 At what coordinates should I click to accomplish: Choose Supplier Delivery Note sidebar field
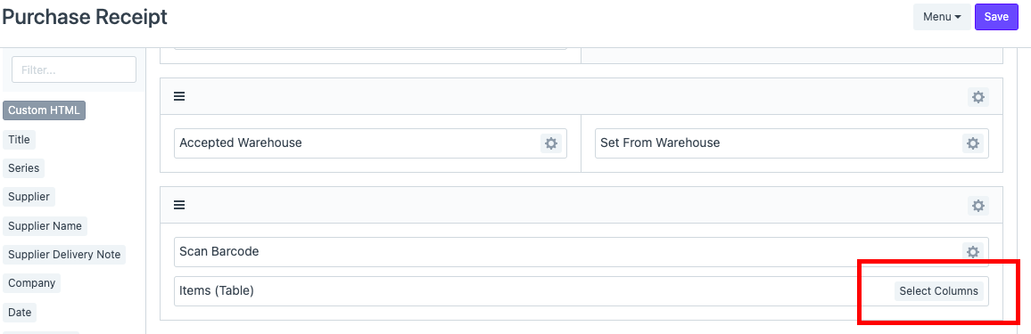click(x=64, y=255)
